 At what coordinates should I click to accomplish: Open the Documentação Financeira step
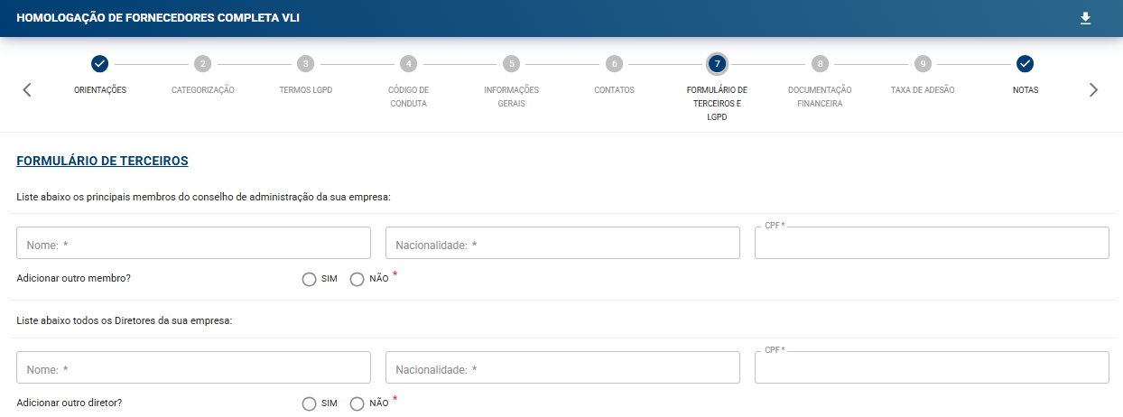pyautogui.click(x=819, y=64)
